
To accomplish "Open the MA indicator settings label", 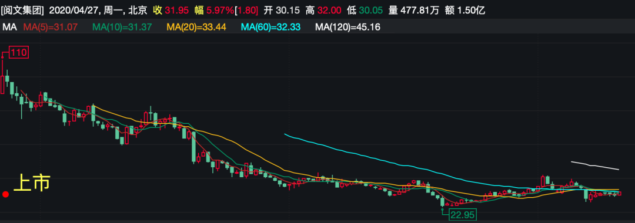I will tap(10, 28).
